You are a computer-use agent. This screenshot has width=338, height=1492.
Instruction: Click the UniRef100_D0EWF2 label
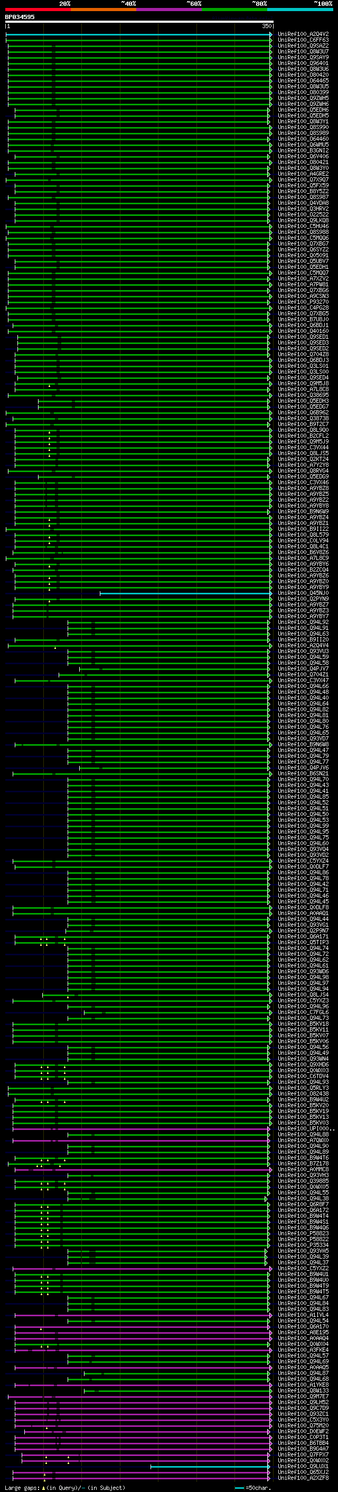tap(303, 1431)
